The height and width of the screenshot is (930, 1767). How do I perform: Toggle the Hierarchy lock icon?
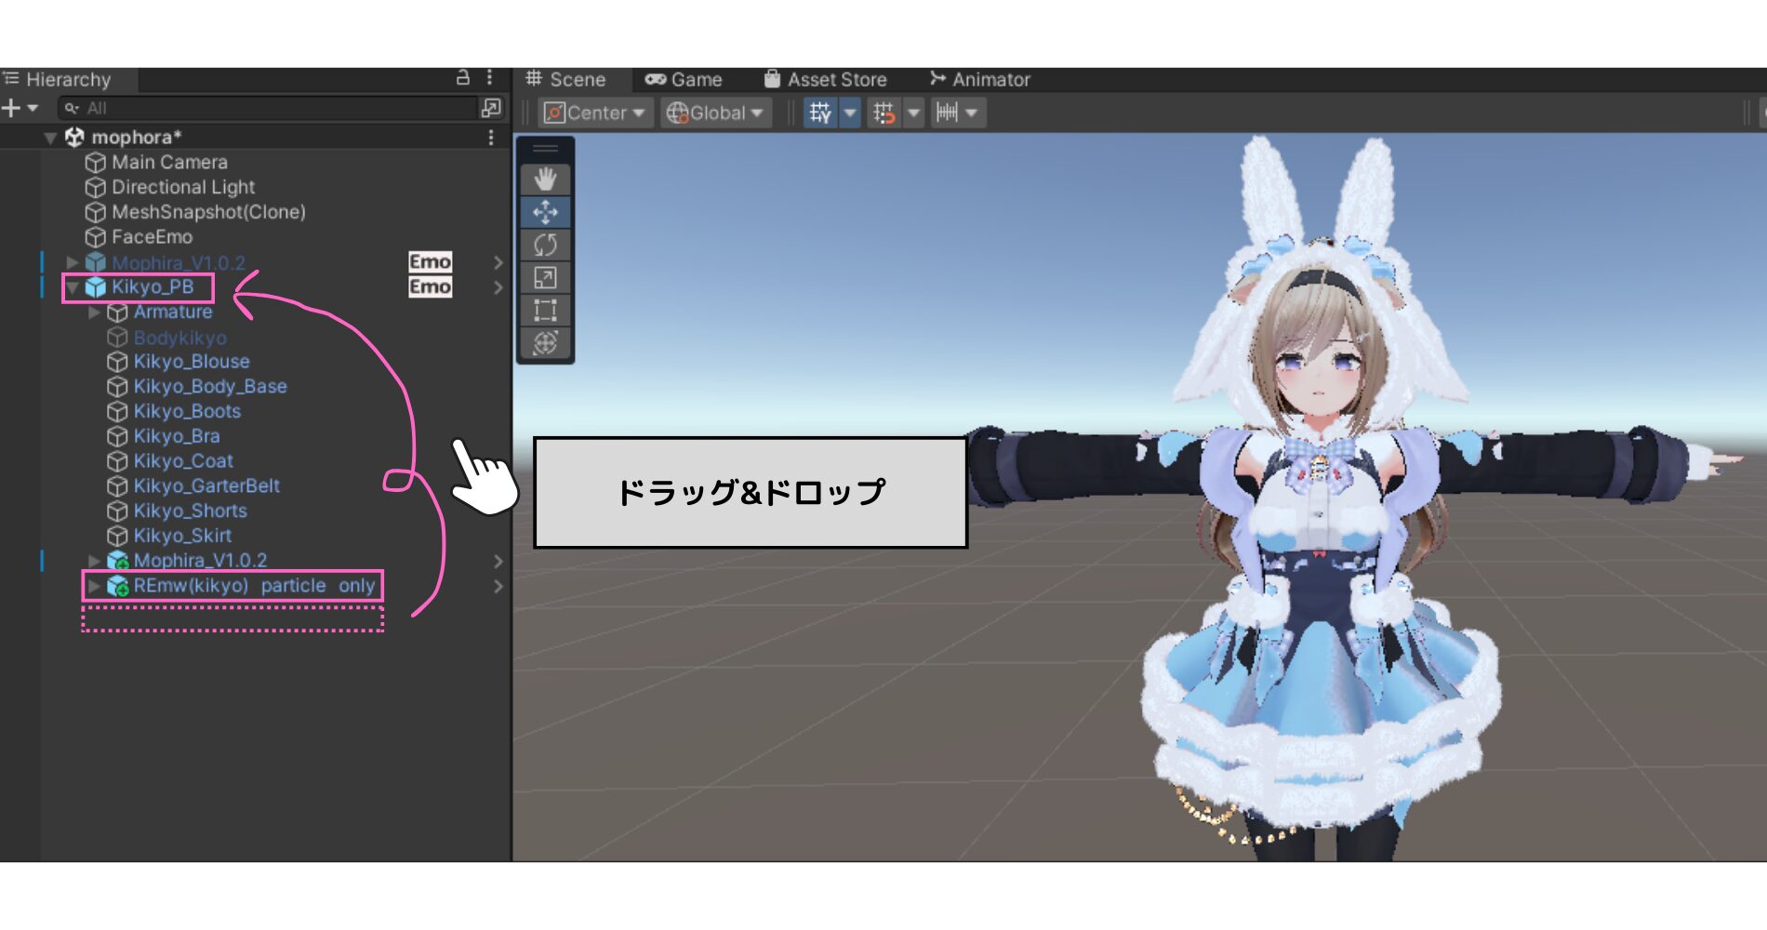point(461,80)
